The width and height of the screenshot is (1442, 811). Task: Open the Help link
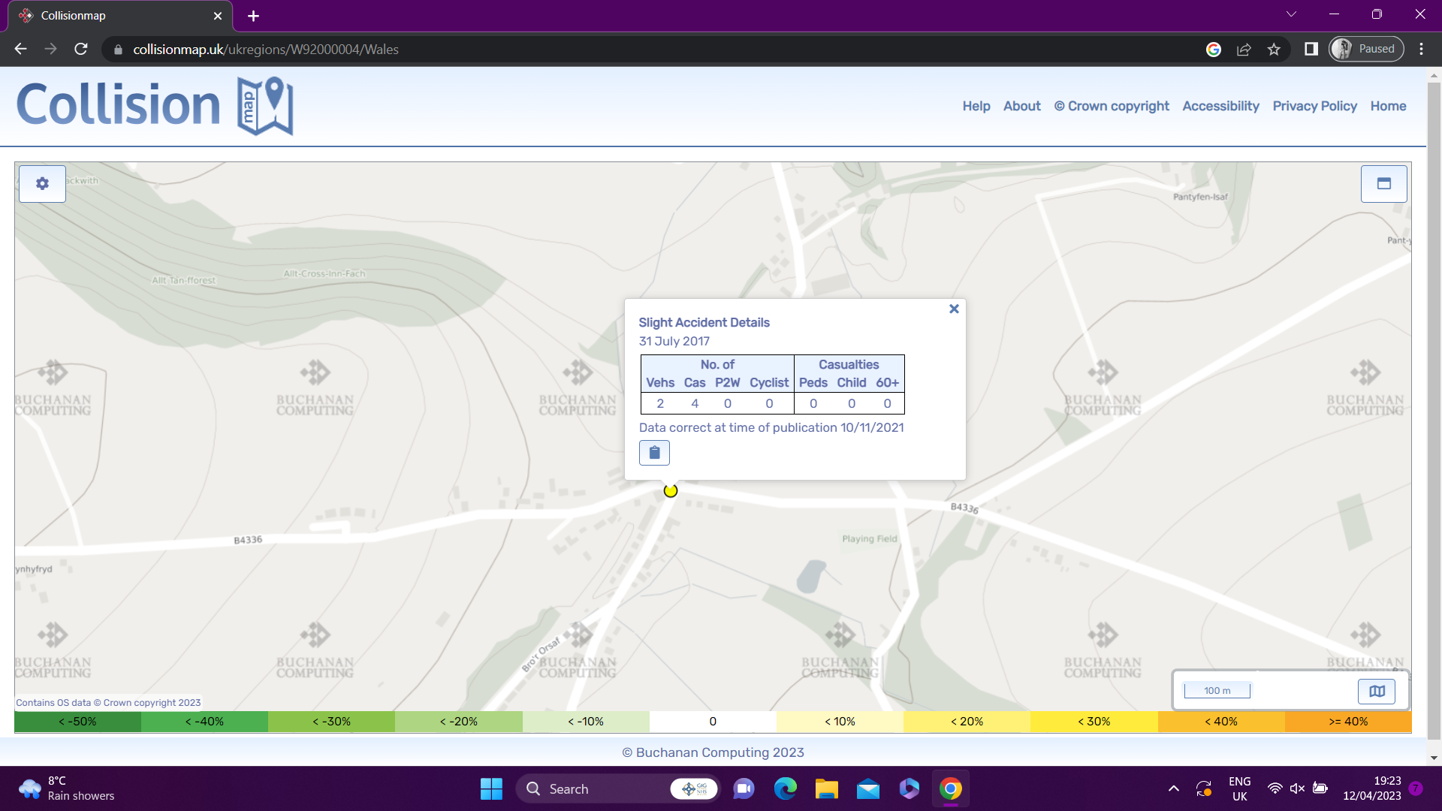pyautogui.click(x=976, y=106)
